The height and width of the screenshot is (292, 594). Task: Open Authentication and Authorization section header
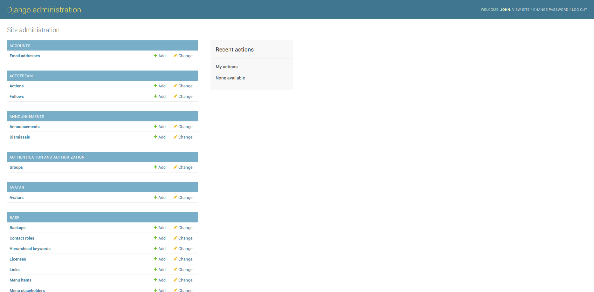pyautogui.click(x=47, y=157)
